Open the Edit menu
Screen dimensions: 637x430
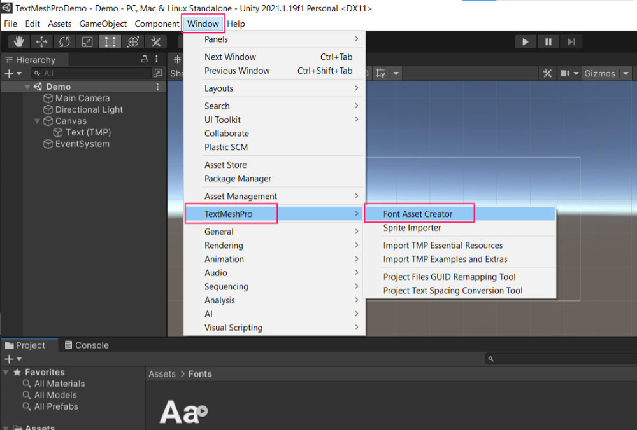pyautogui.click(x=32, y=24)
